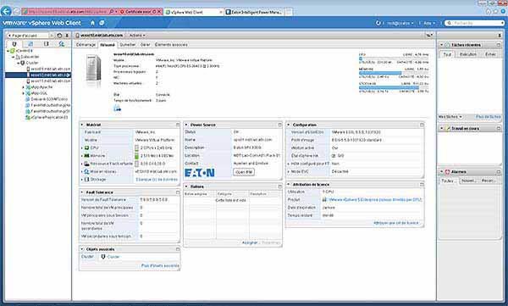The image size is (508, 306).
Task: Switch to the Networking navigator icon
Action: (61, 43)
